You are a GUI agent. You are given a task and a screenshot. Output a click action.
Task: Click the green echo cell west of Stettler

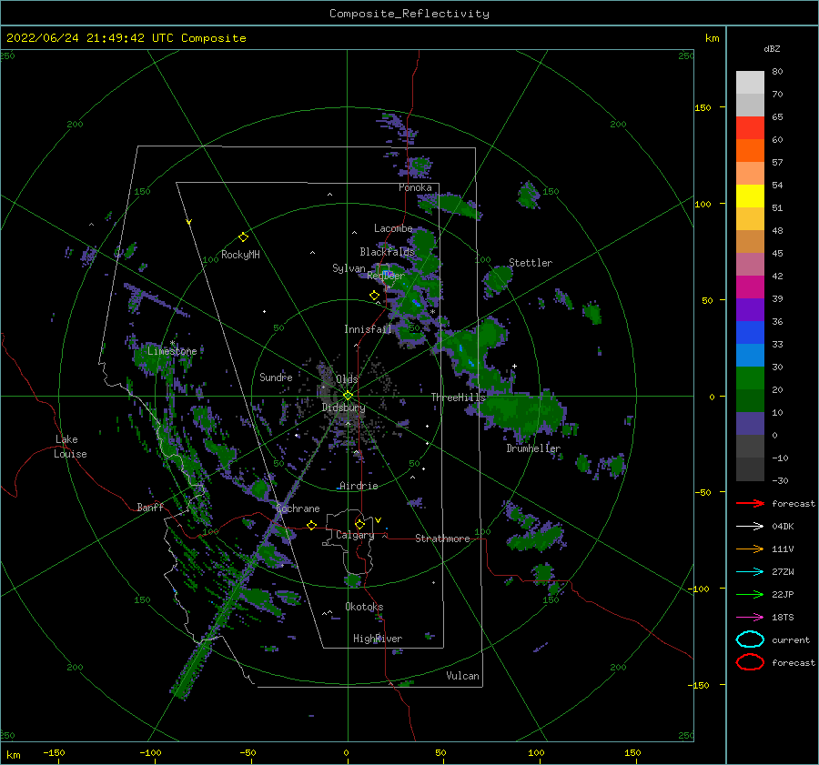(x=497, y=279)
